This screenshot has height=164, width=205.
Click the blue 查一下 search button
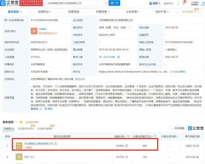tap(114, 3)
